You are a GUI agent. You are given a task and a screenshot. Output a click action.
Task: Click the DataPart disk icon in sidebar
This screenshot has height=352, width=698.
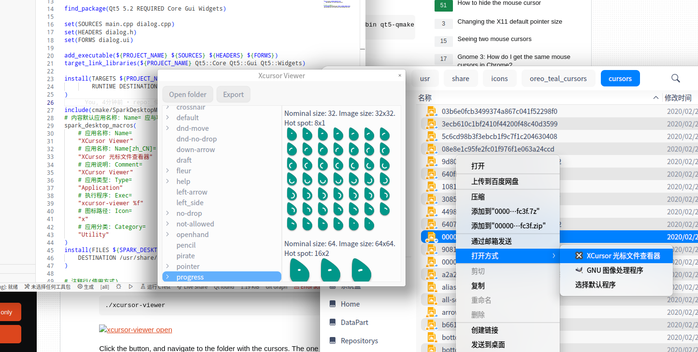(333, 322)
